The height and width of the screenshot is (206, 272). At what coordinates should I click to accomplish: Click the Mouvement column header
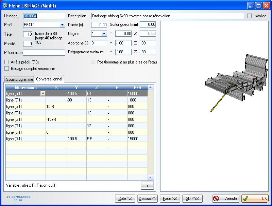click(26, 88)
